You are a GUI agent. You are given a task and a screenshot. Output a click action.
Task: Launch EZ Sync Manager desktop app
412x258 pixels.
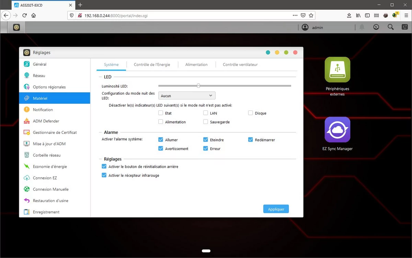[x=337, y=130]
